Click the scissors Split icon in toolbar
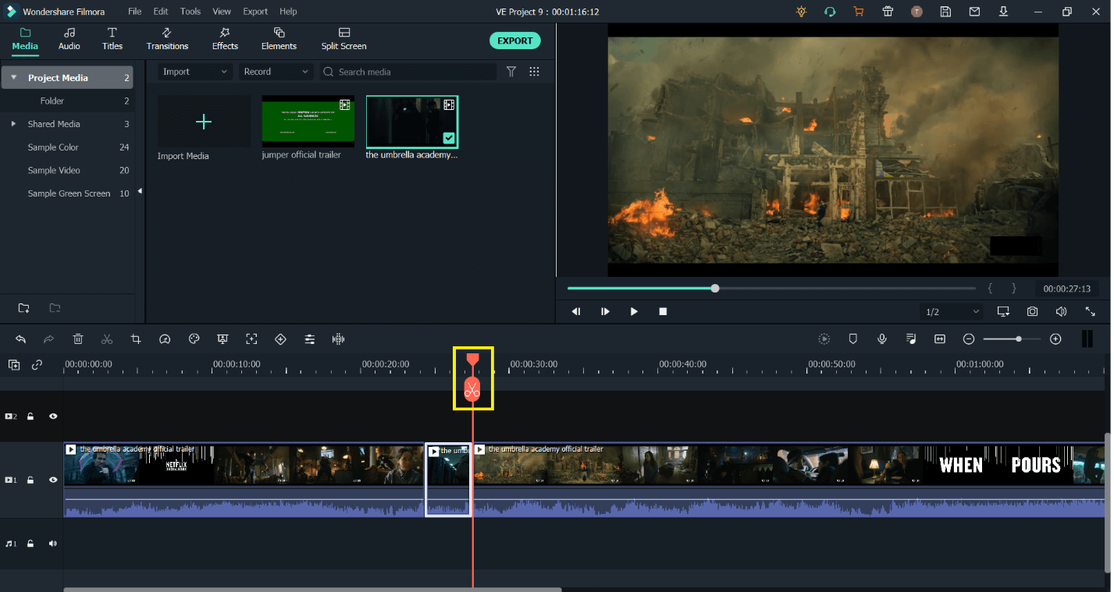This screenshot has height=592, width=1114. point(107,339)
